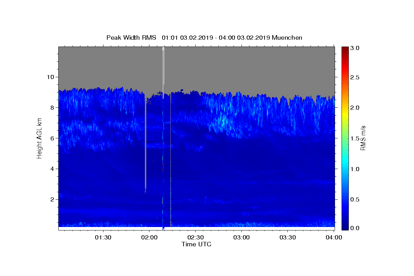This screenshot has height=276, width=414.
Task: Click the height tick label 8
Action: point(53,107)
